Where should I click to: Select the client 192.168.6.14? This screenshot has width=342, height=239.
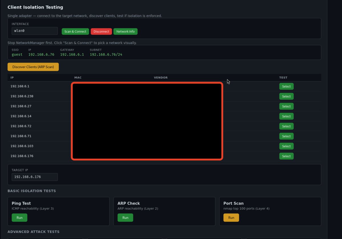[x=286, y=116]
